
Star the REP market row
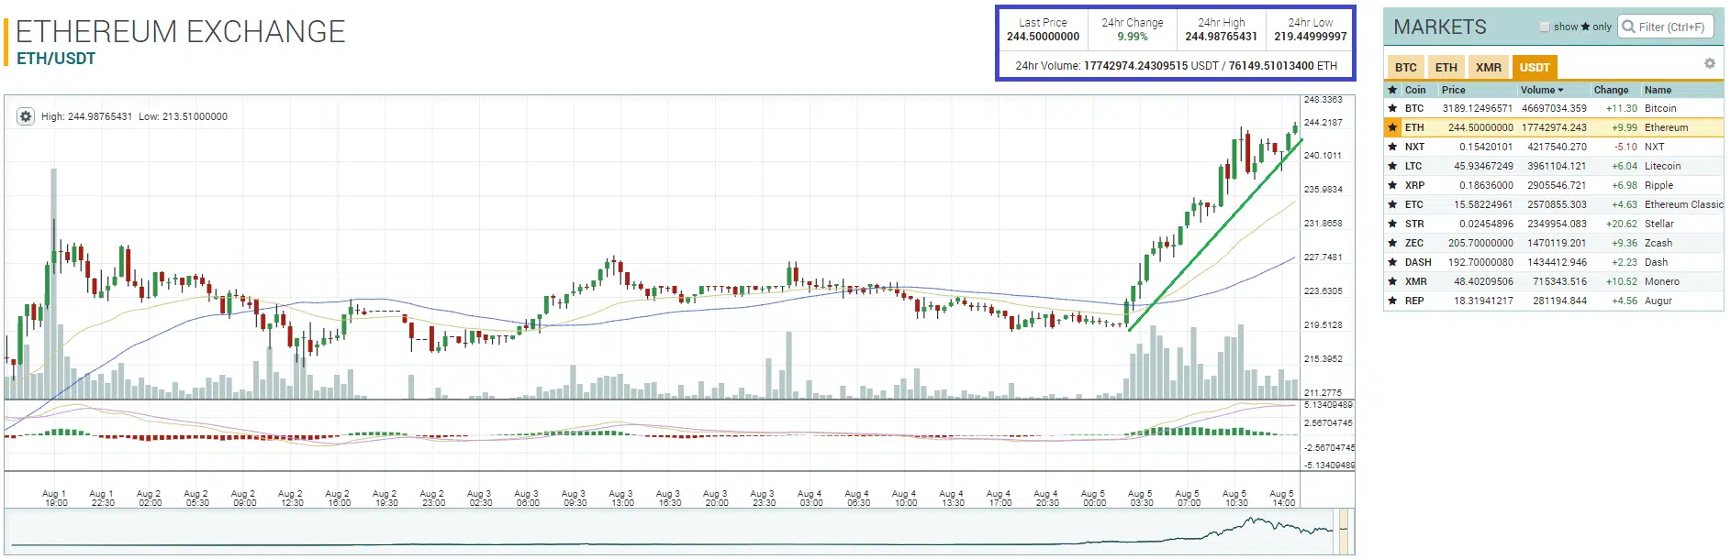coord(1392,301)
